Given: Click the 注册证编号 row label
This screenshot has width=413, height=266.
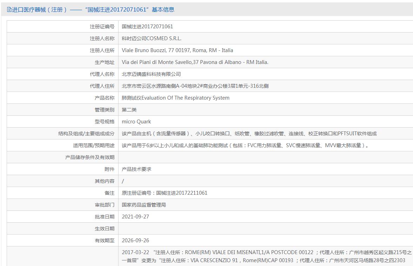Looking at the screenshot, I should point(102,27).
